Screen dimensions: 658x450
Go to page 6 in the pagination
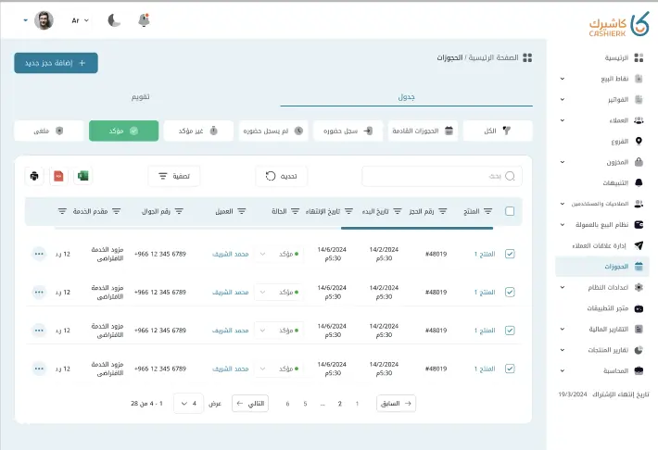click(x=287, y=404)
